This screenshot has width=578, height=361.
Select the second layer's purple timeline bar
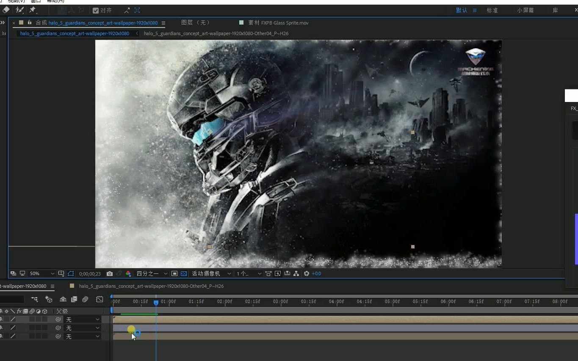(346, 328)
